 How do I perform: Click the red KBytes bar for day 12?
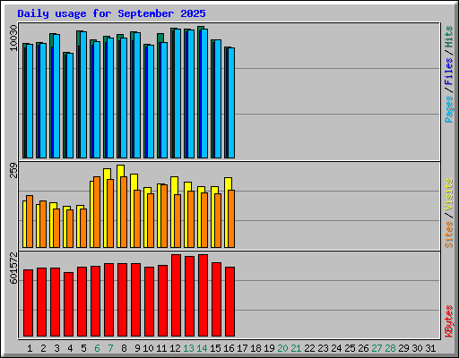(x=176, y=295)
